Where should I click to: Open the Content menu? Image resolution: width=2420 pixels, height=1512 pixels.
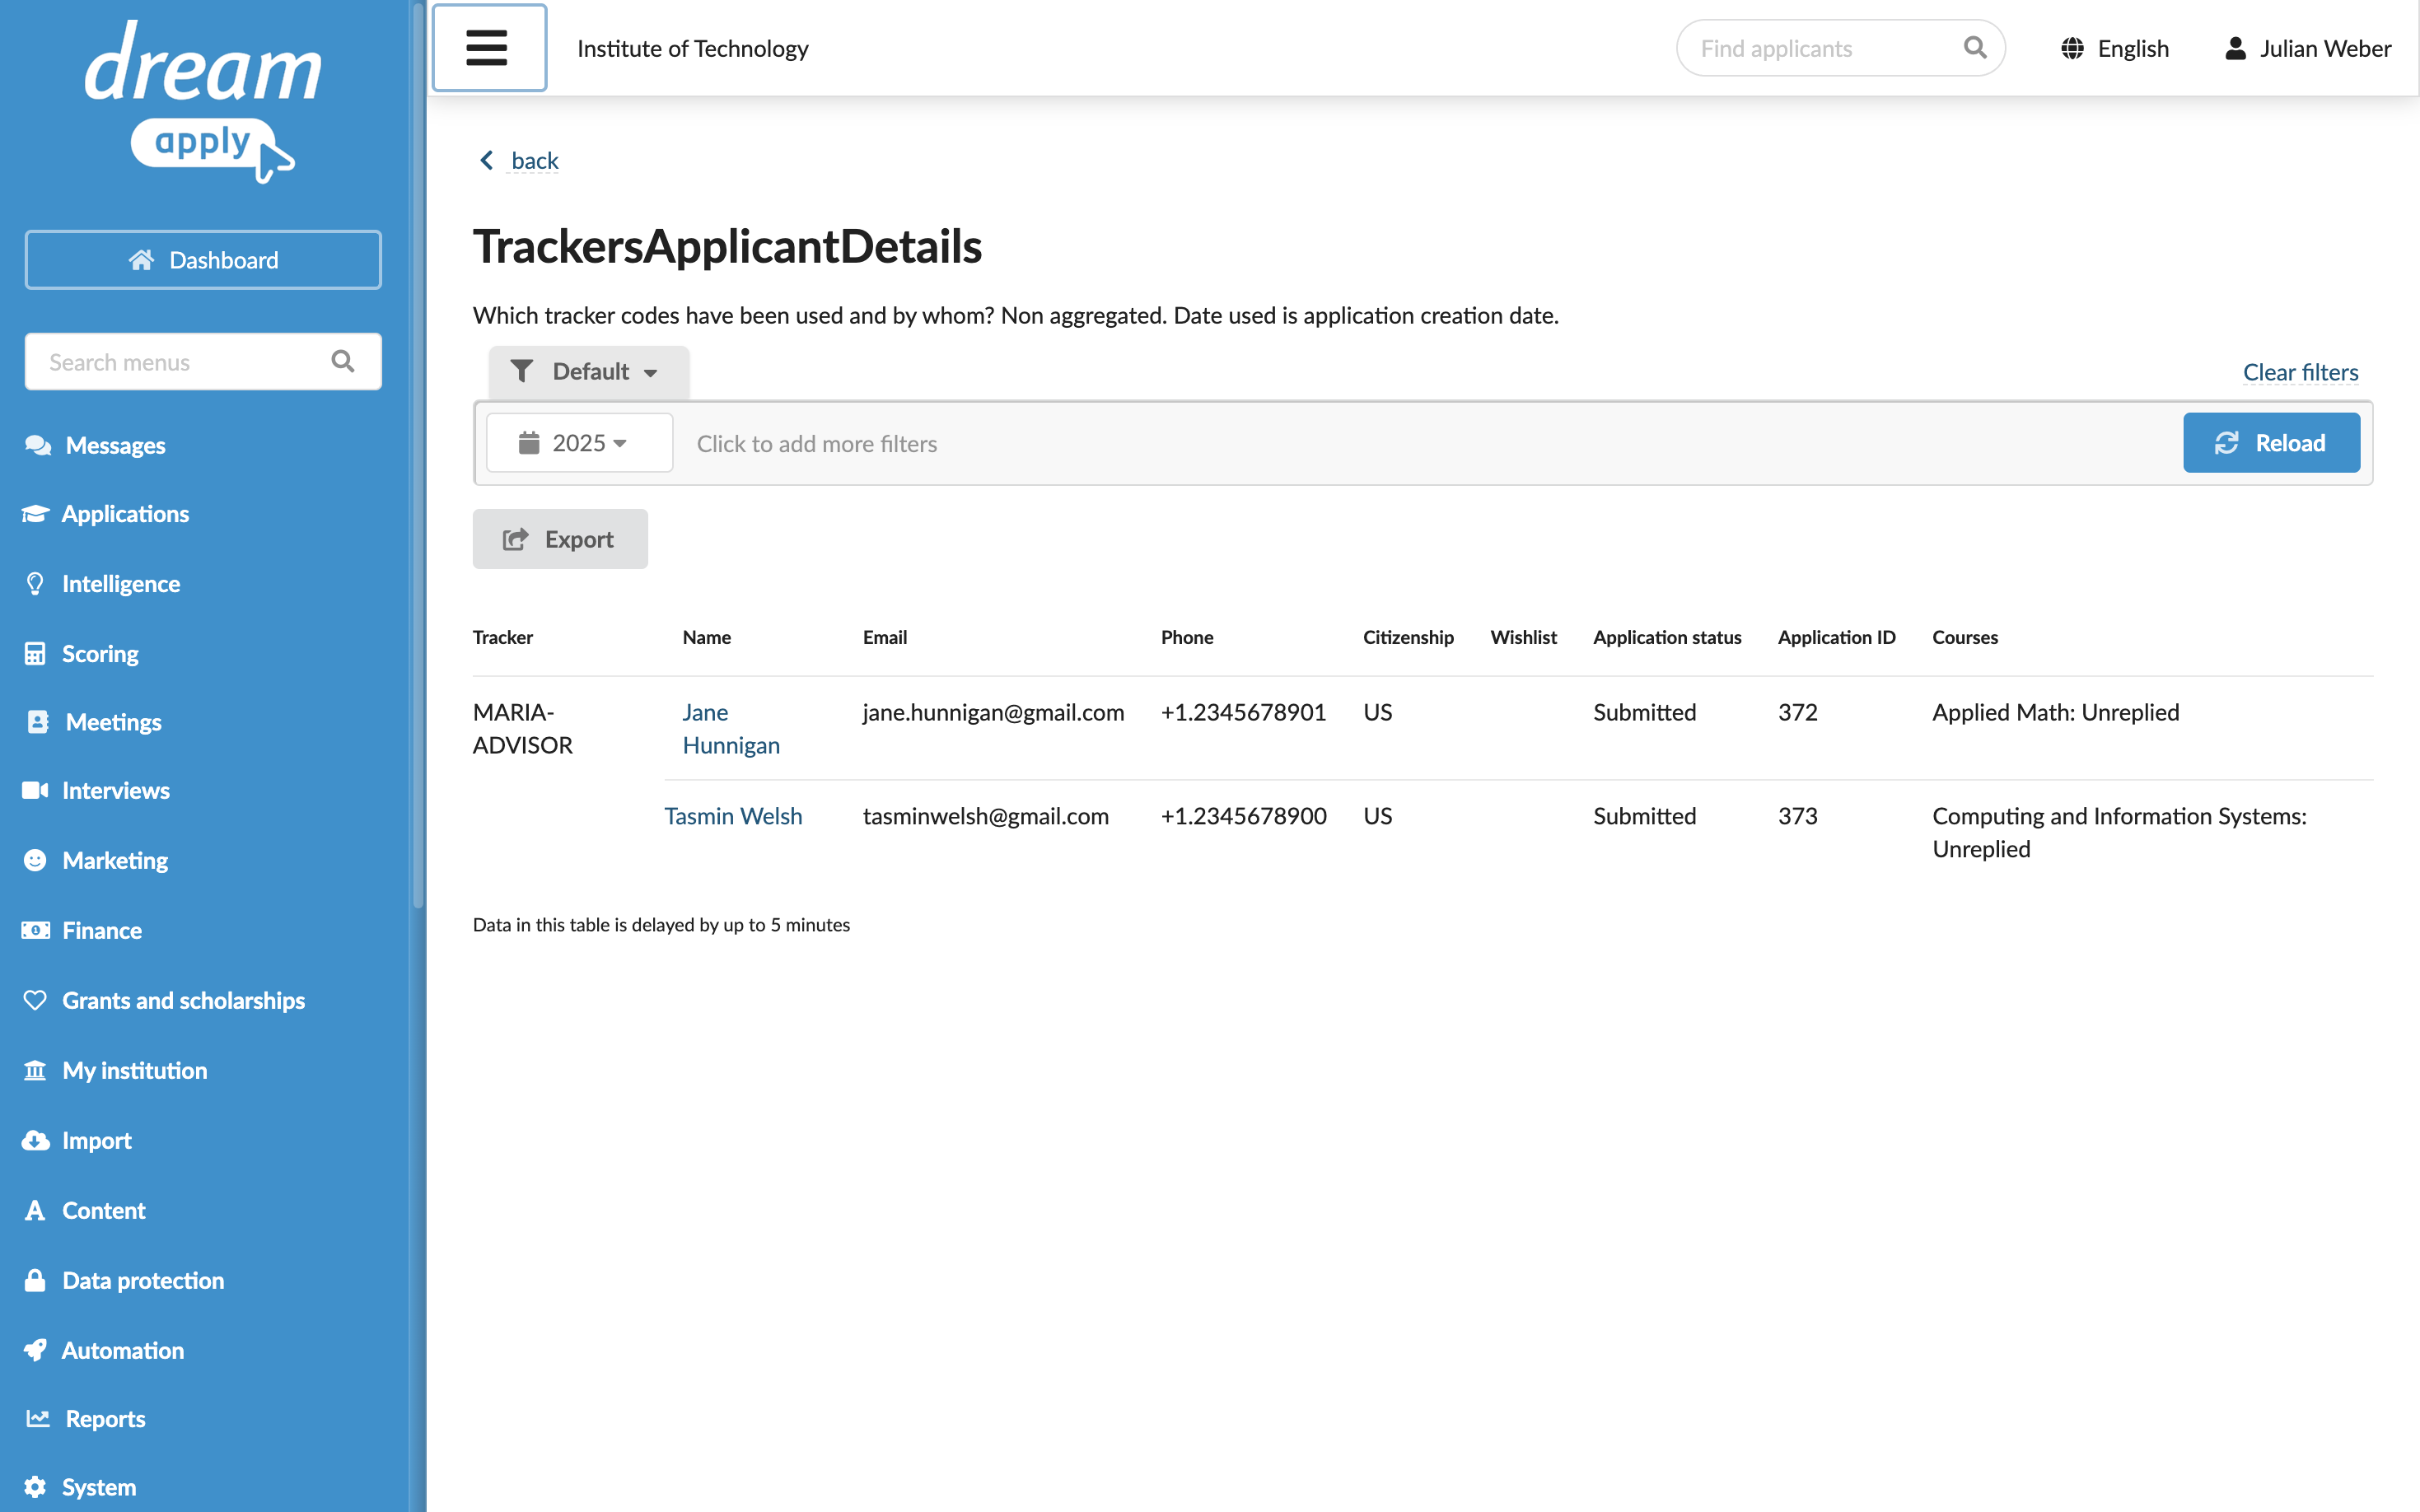coord(104,1210)
